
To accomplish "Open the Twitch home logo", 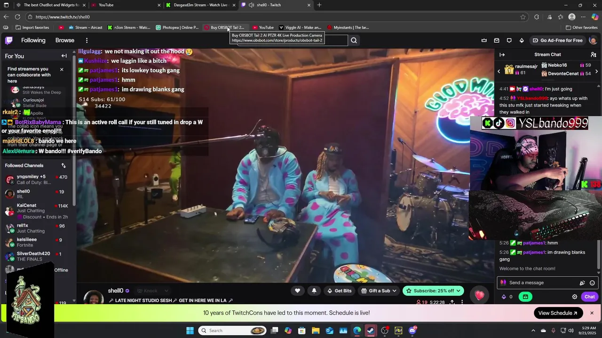I will [8, 40].
